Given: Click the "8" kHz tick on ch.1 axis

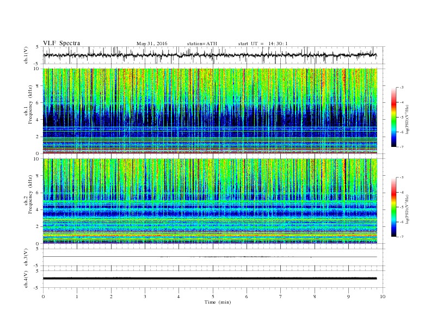Looking at the screenshot, I should pos(38,86).
